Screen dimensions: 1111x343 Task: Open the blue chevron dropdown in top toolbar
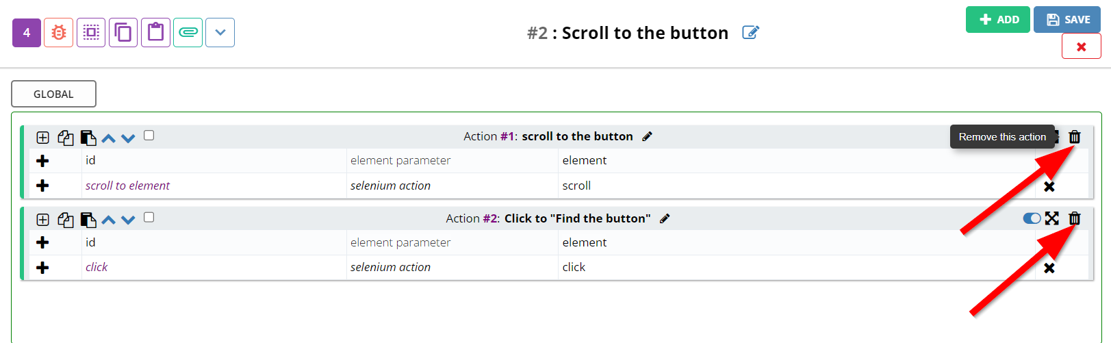[x=220, y=33]
